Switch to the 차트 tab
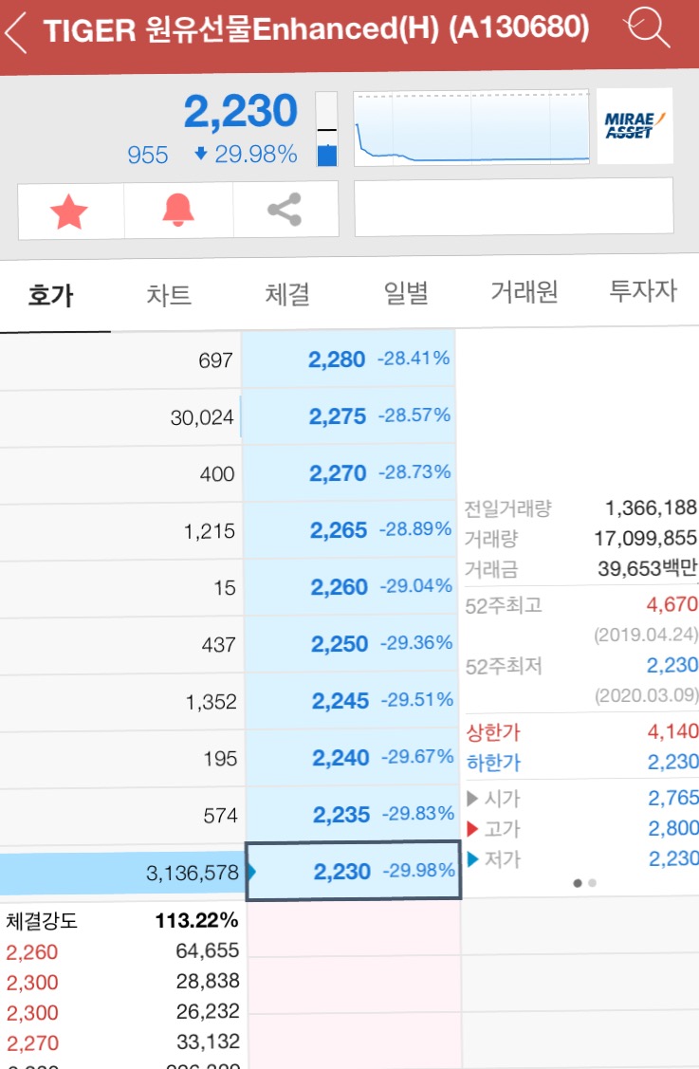 click(x=169, y=294)
